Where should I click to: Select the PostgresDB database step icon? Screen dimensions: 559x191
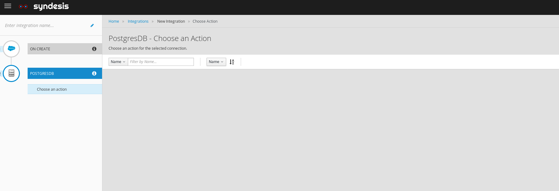pyautogui.click(x=11, y=73)
